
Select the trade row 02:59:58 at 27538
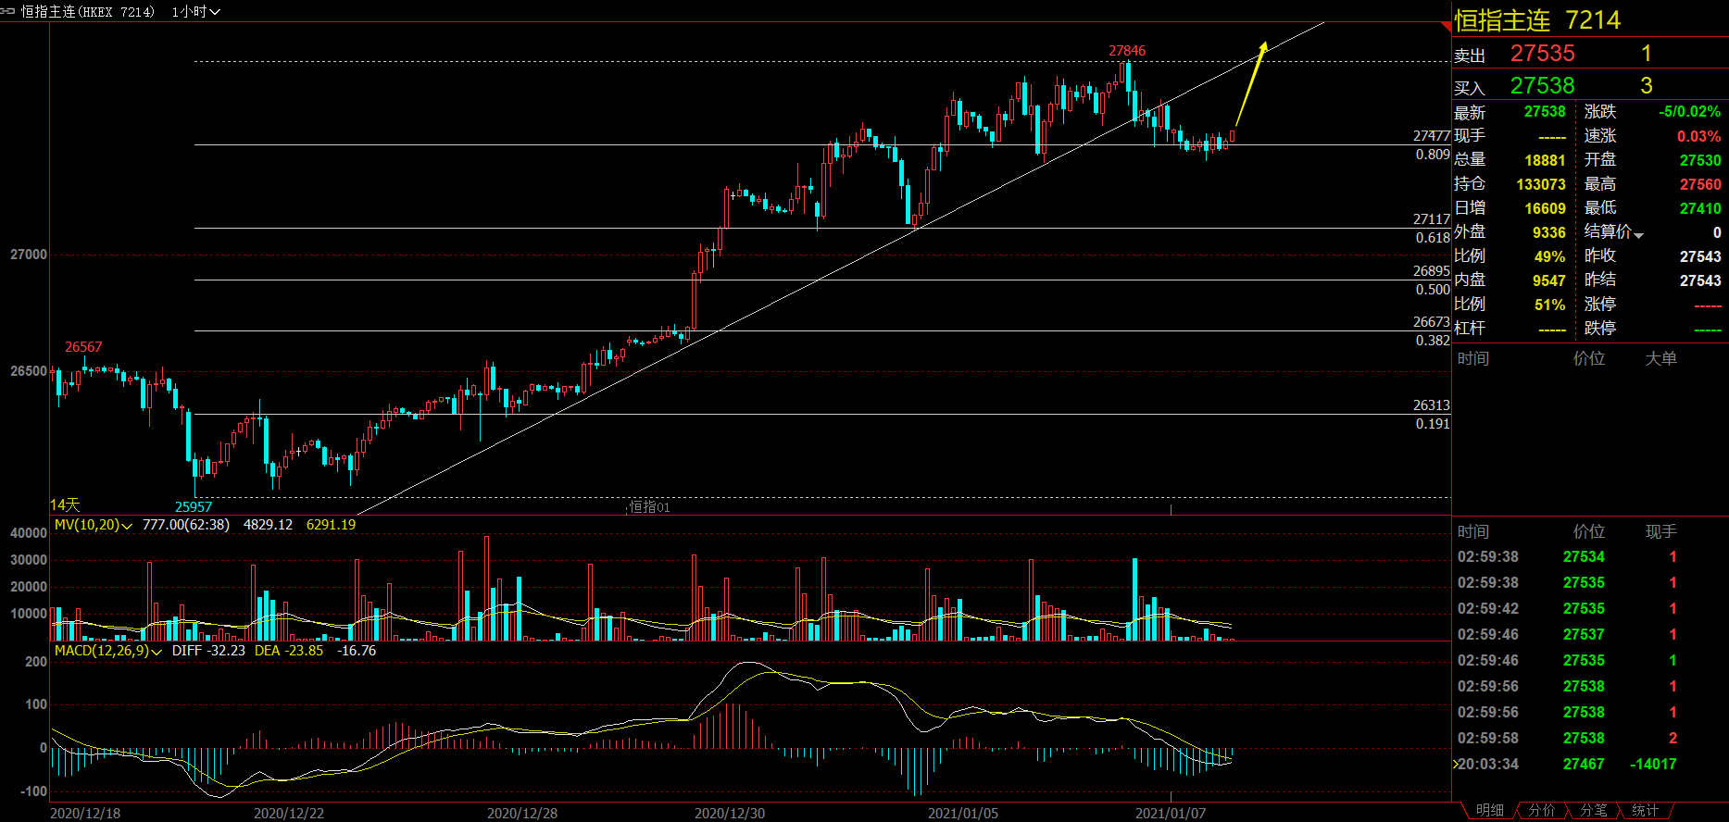[1567, 739]
